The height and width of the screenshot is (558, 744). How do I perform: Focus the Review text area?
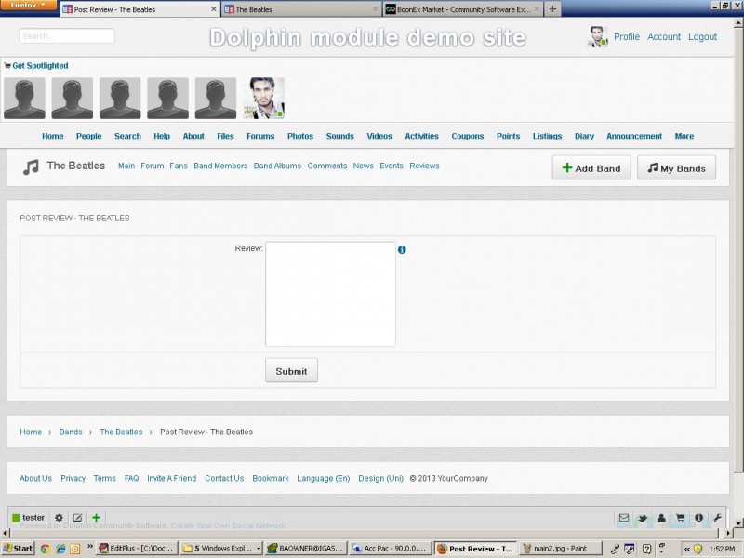(x=330, y=294)
